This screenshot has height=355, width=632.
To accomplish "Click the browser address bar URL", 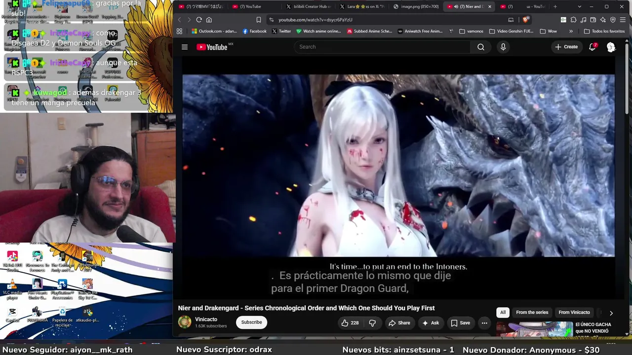I will [316, 20].
